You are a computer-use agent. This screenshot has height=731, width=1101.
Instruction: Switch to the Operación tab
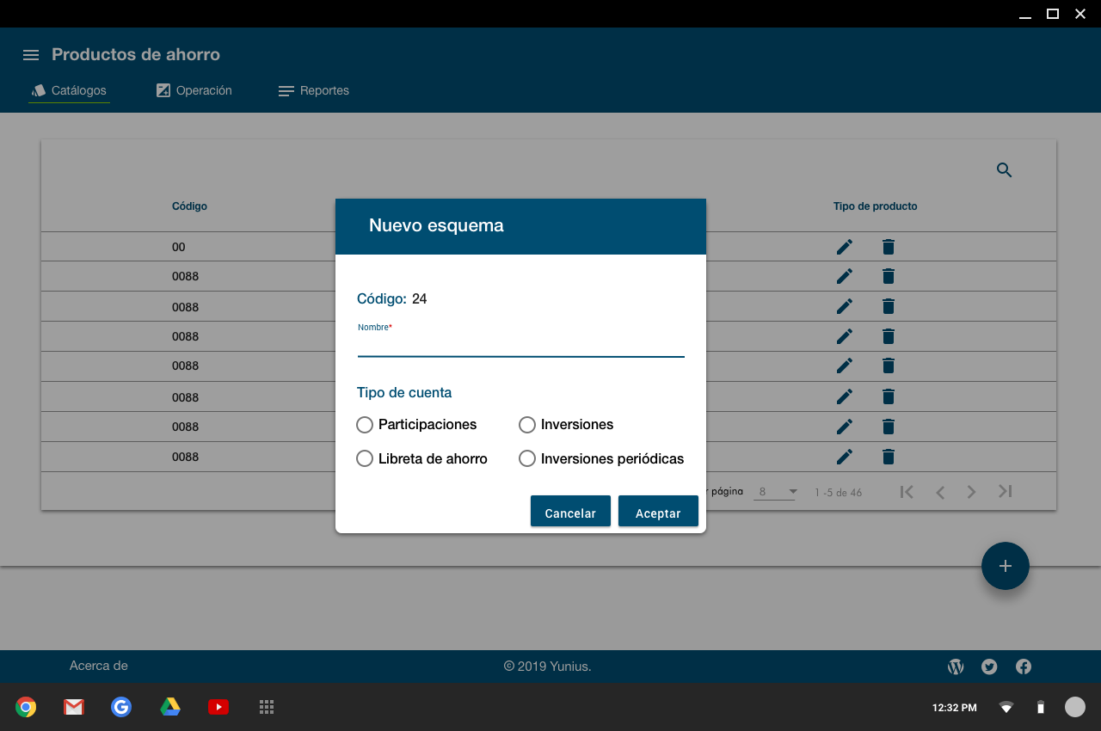(194, 90)
